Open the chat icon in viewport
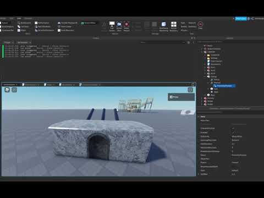The width and height of the screenshot is (264, 198). (14, 90)
